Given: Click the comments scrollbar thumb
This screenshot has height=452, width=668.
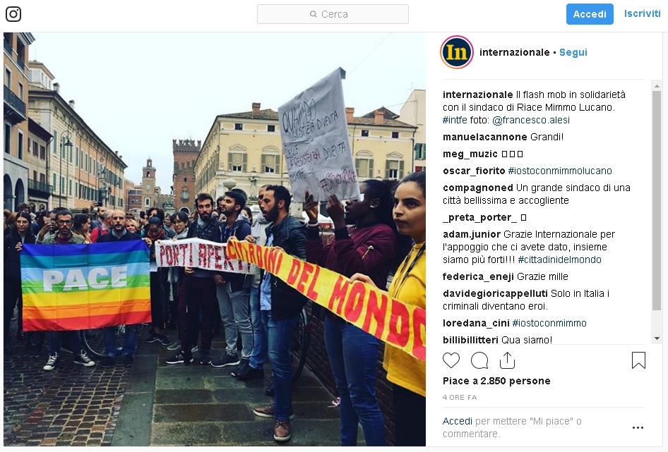Looking at the screenshot, I should tap(657, 200).
